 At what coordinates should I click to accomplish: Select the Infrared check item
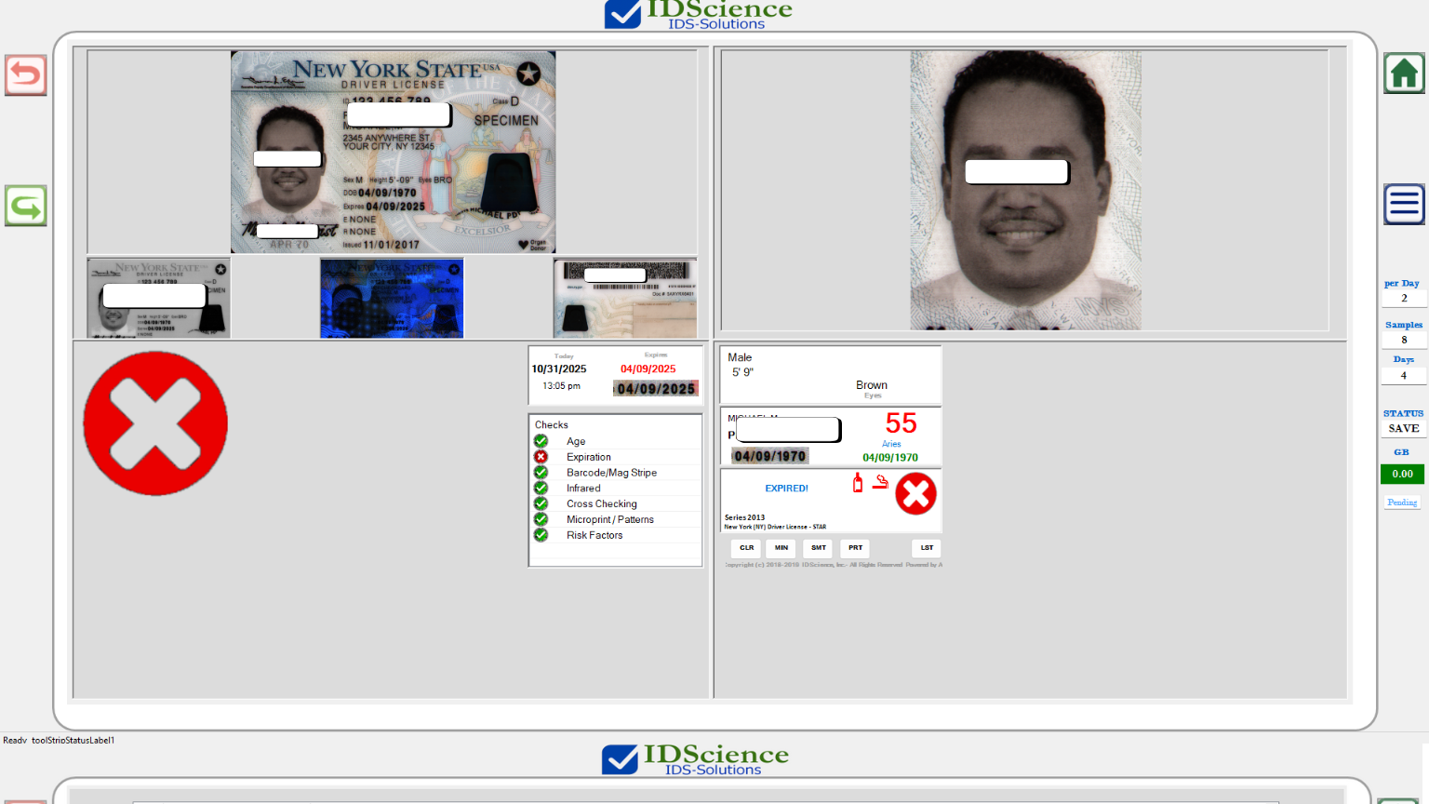pyautogui.click(x=583, y=489)
